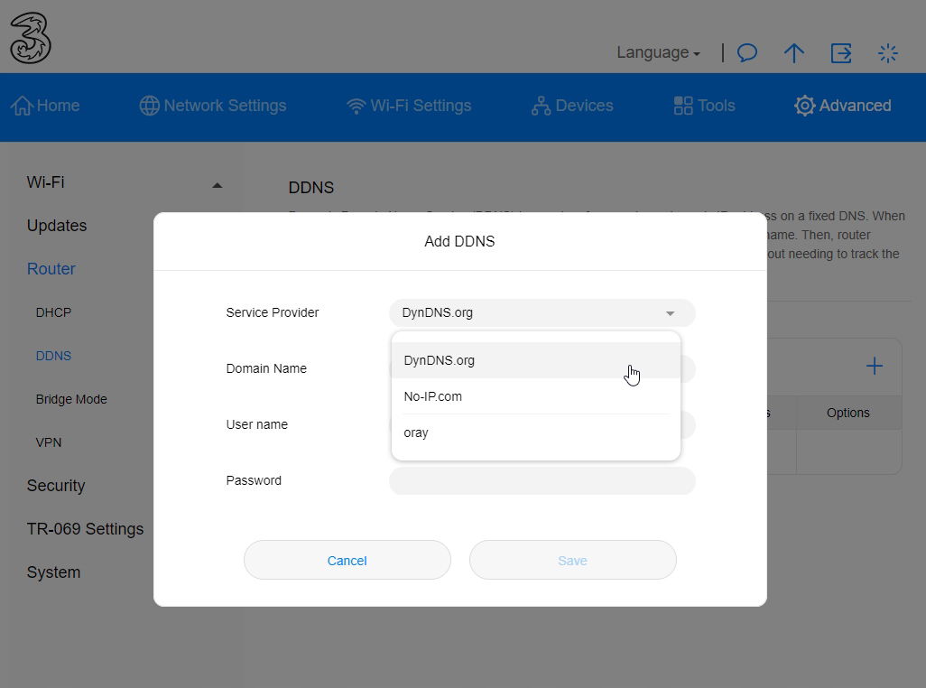Click the Network Settings globe icon

(x=150, y=106)
